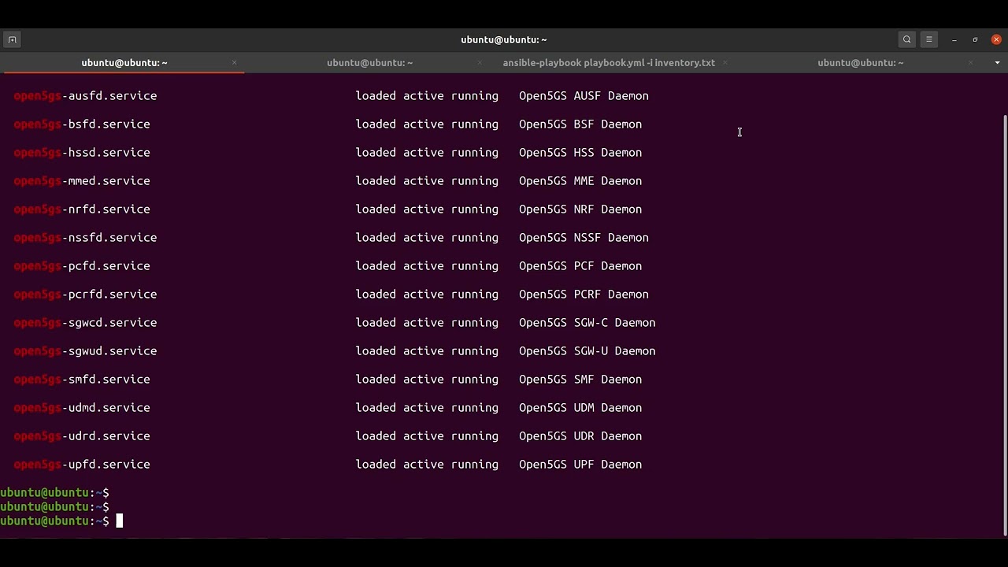Click open5gs-upfd.service text
This screenshot has height=567, width=1008.
82,465
